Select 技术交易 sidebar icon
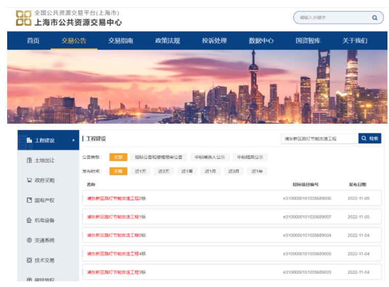 tap(29, 260)
